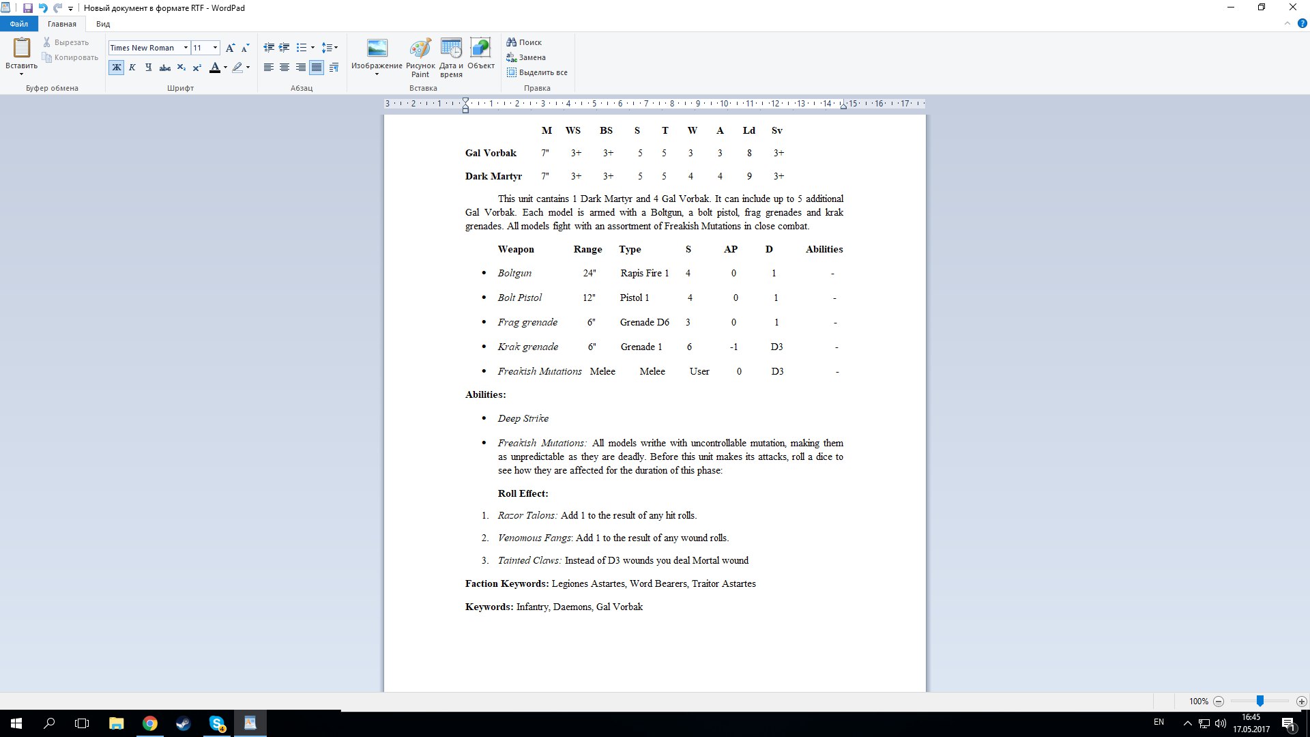Expand the highlight color dropdown arrow
This screenshot has width=1310, height=737.
pyautogui.click(x=248, y=68)
